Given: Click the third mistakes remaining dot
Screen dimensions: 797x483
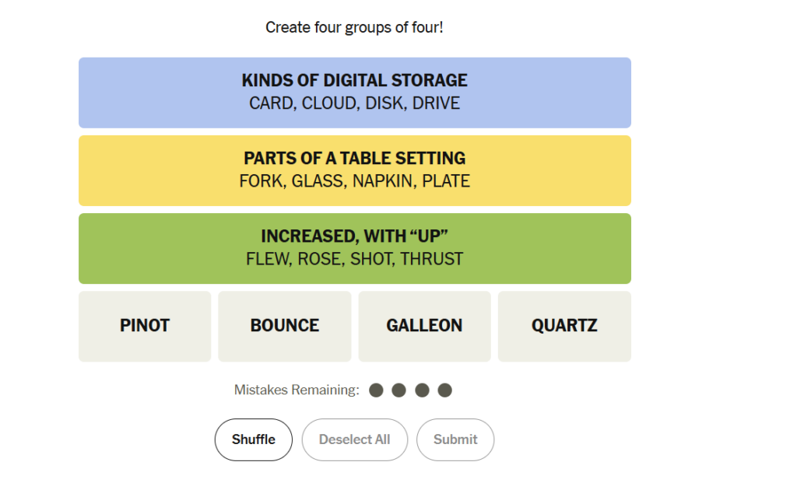Looking at the screenshot, I should pyautogui.click(x=422, y=390).
